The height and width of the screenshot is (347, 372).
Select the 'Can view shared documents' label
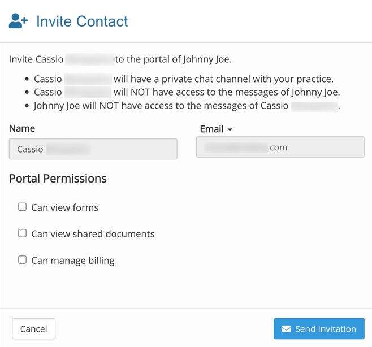tap(93, 234)
